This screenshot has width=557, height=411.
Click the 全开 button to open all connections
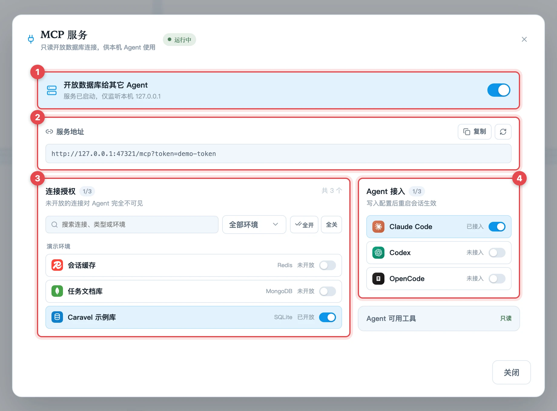click(x=304, y=225)
